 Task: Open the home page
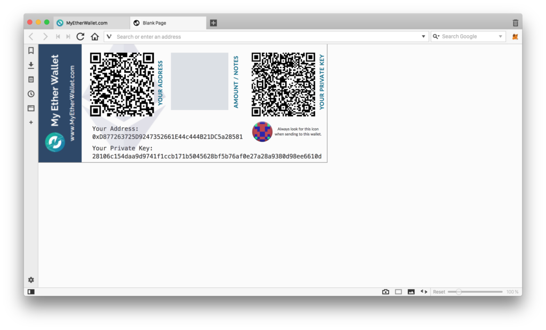[x=94, y=36]
